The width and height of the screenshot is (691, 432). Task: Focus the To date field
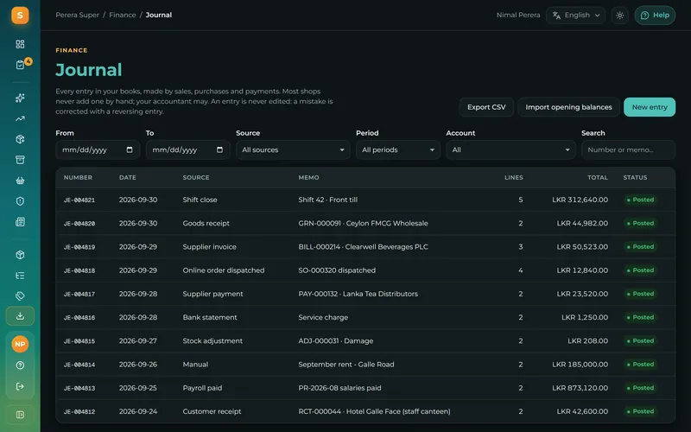click(x=187, y=149)
